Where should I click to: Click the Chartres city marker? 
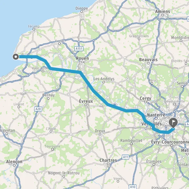108,164
